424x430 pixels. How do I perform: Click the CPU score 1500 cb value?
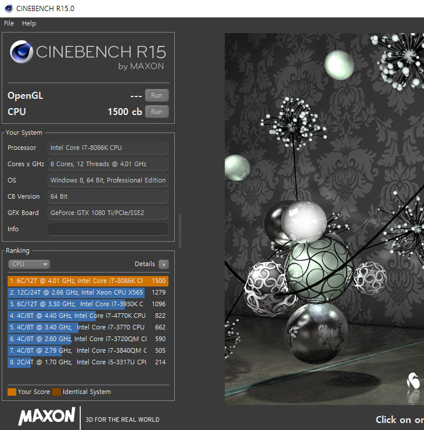click(x=125, y=112)
